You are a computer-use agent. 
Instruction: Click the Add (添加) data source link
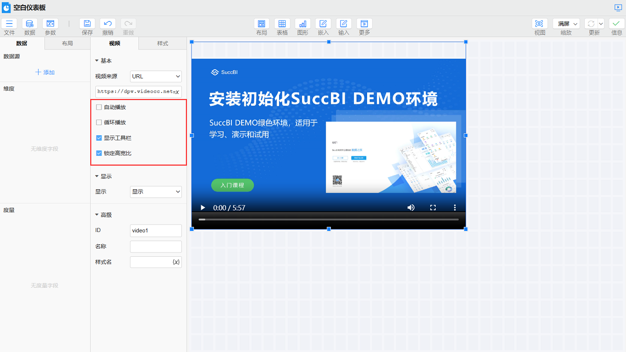click(x=45, y=72)
